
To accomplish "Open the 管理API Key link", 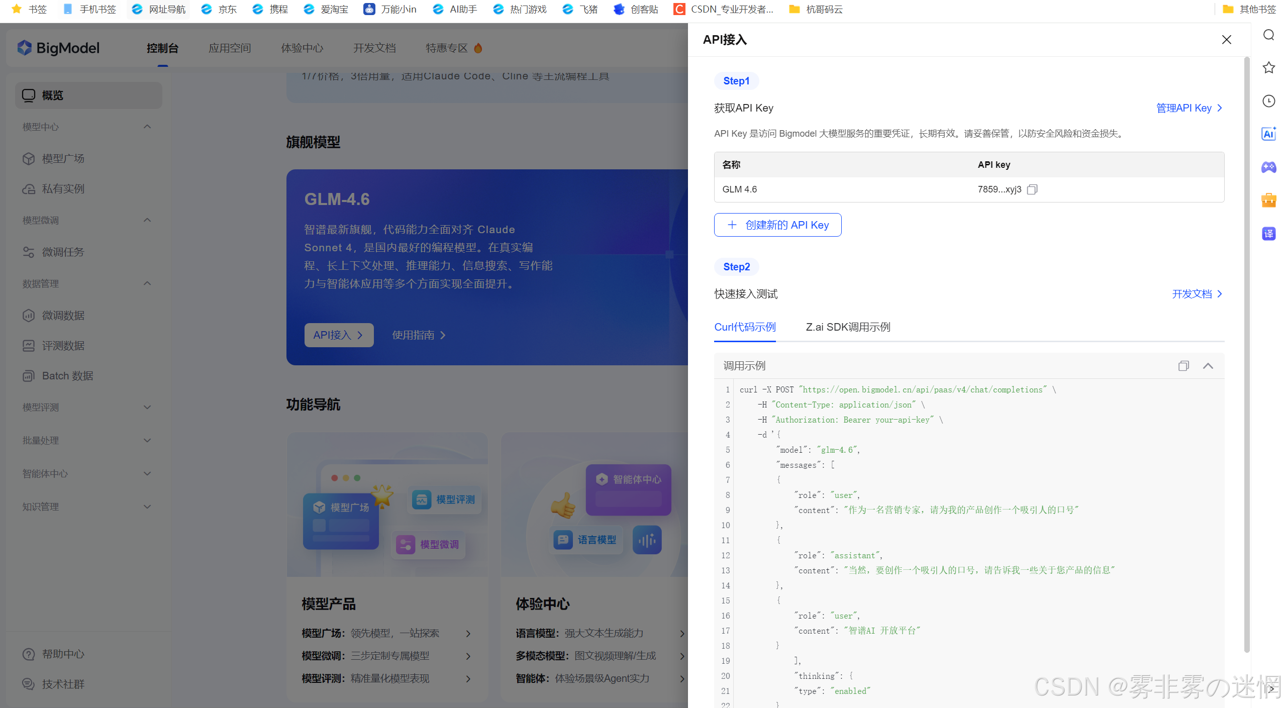I will coord(1189,108).
